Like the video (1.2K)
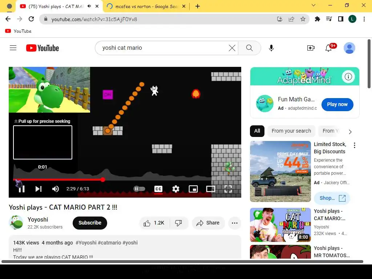The height and width of the screenshot is (279, 372). pos(154,223)
